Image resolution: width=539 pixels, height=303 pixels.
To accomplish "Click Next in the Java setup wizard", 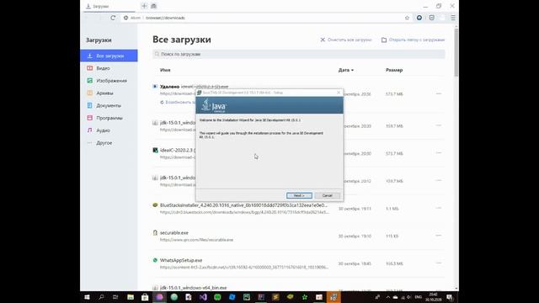I will pos(299,195).
